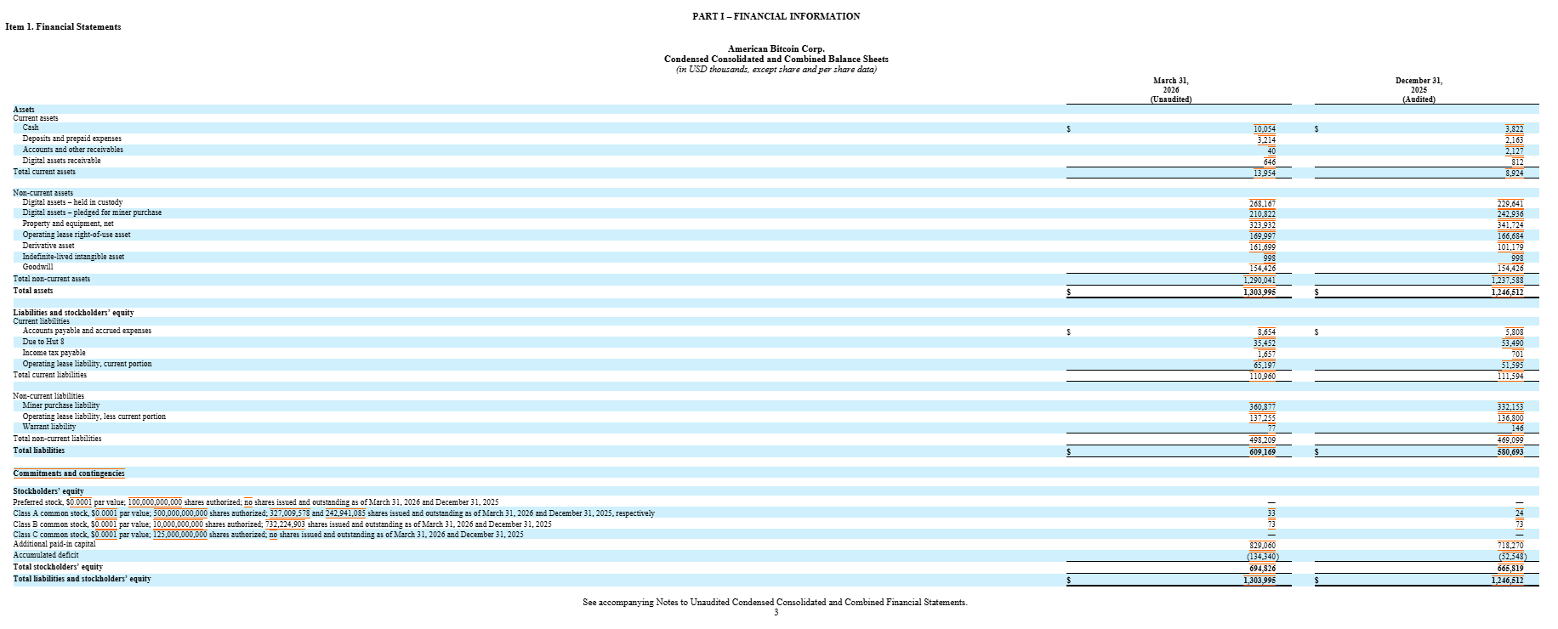Click the "Class A common stock" description line

[333, 513]
